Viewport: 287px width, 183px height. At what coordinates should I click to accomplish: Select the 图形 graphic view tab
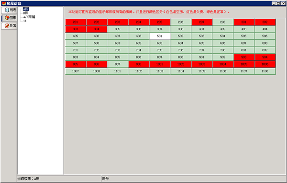click(9, 18)
